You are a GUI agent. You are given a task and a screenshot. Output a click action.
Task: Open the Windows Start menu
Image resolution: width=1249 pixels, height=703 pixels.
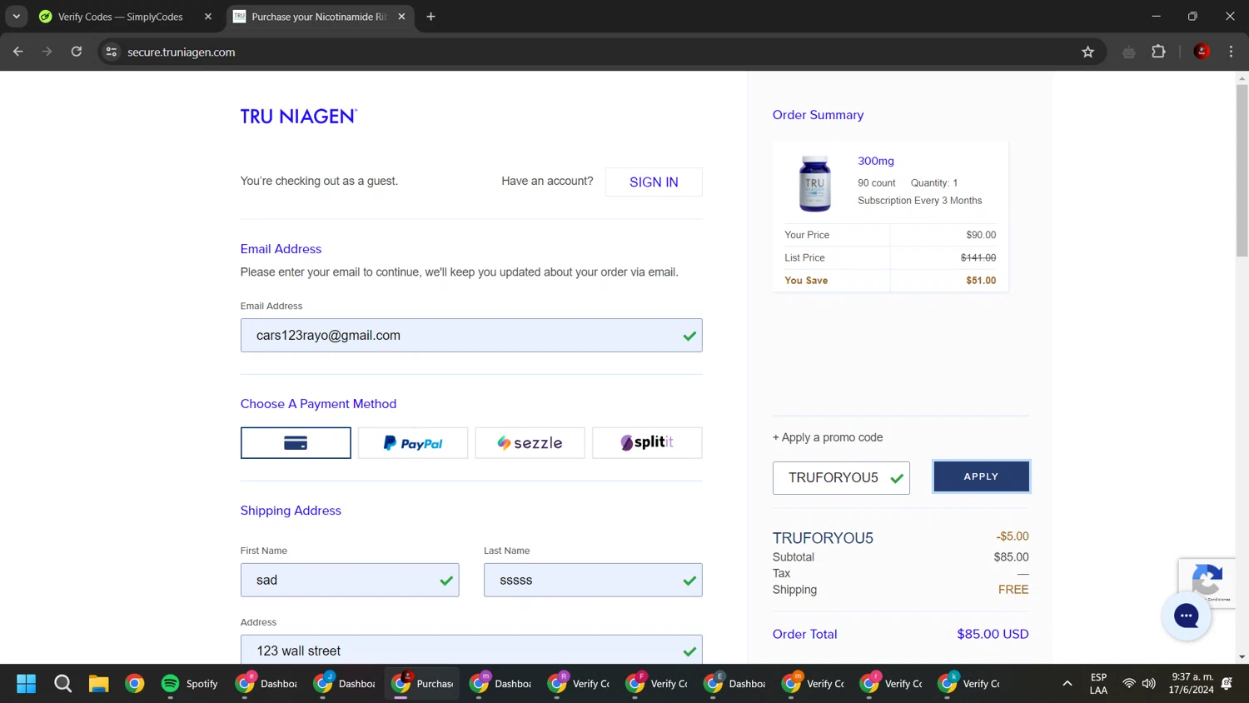pyautogui.click(x=27, y=684)
